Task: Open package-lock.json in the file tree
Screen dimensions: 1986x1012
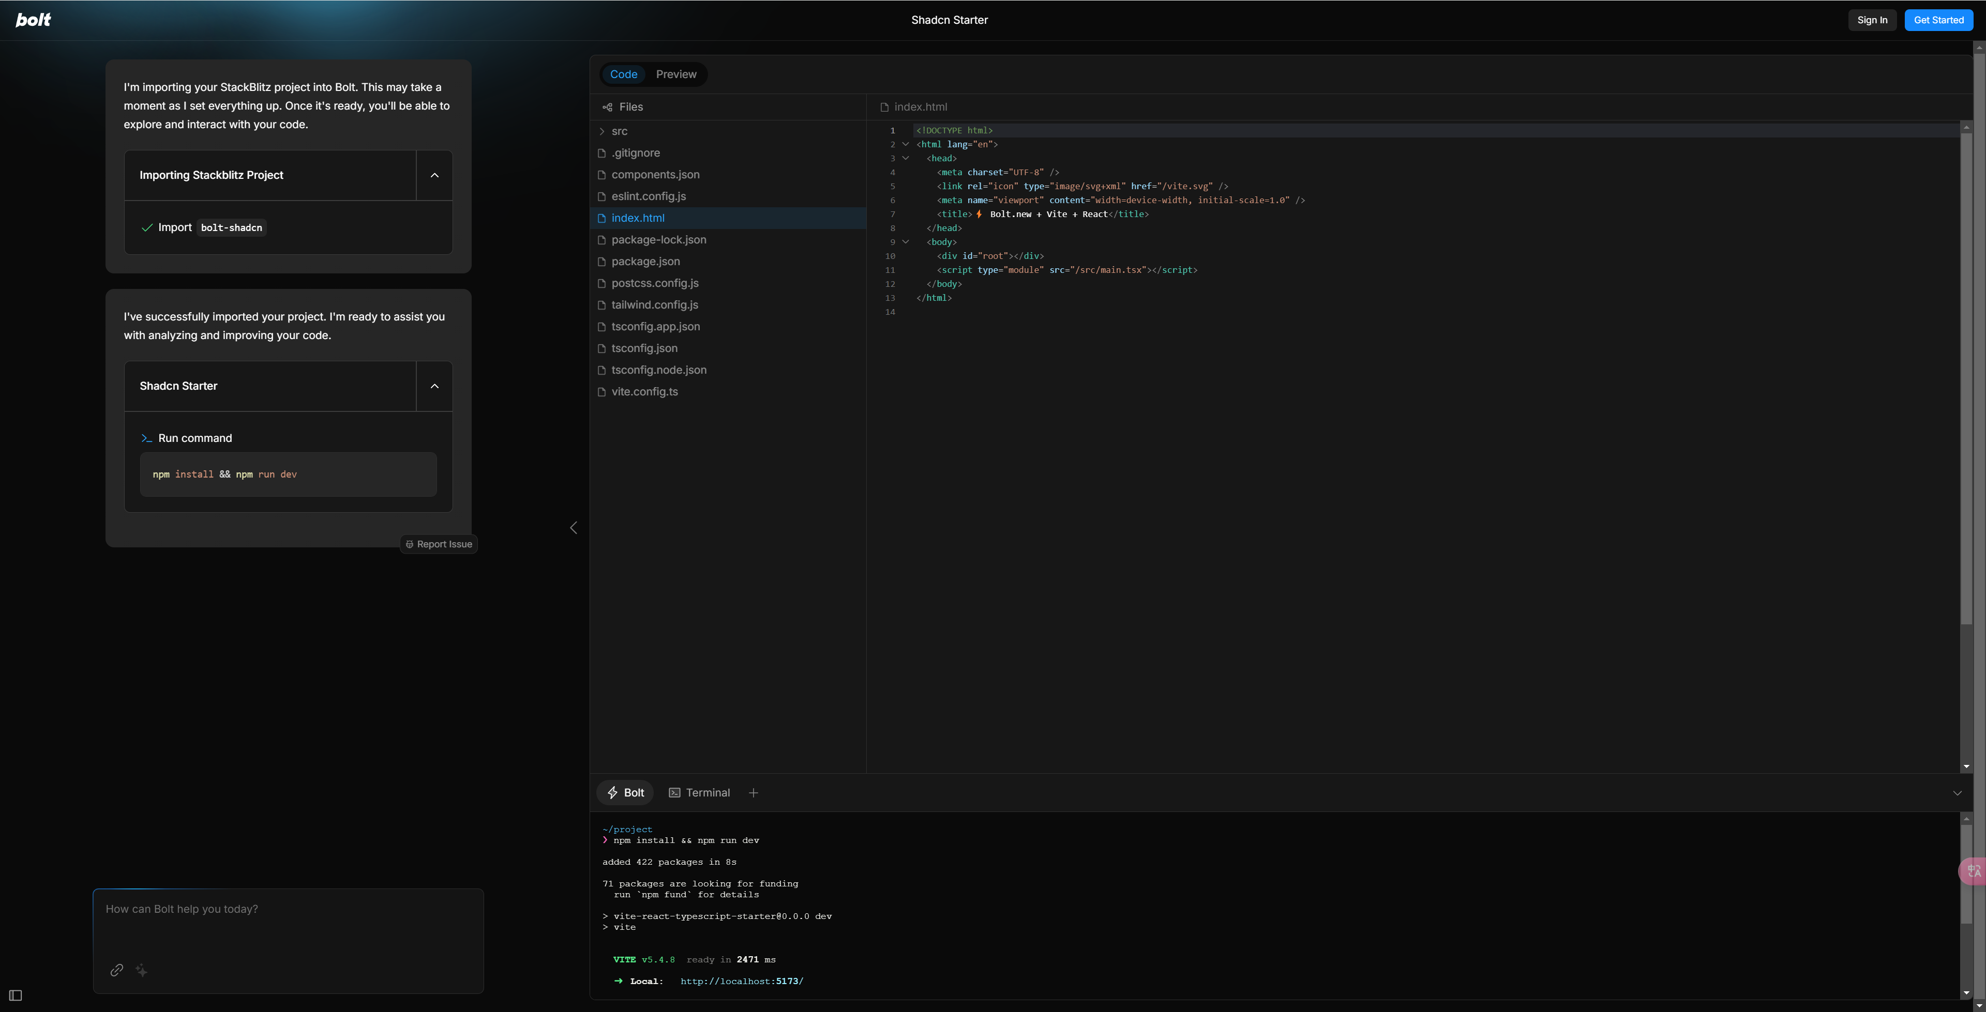Action: (729, 240)
